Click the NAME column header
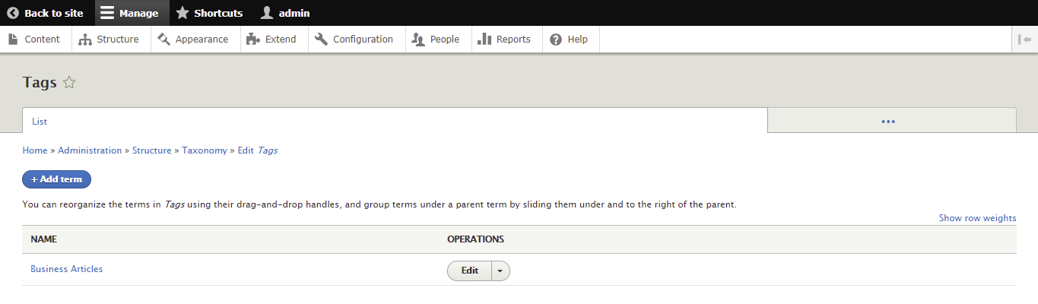Viewport: 1038px width, 304px height. point(44,239)
